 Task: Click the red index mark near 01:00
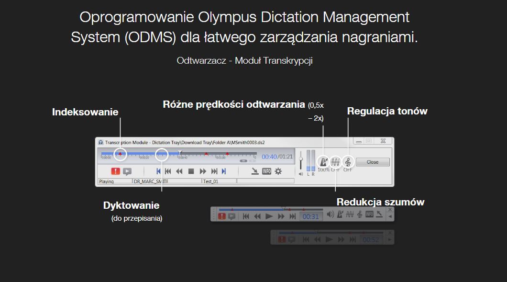[227, 154]
